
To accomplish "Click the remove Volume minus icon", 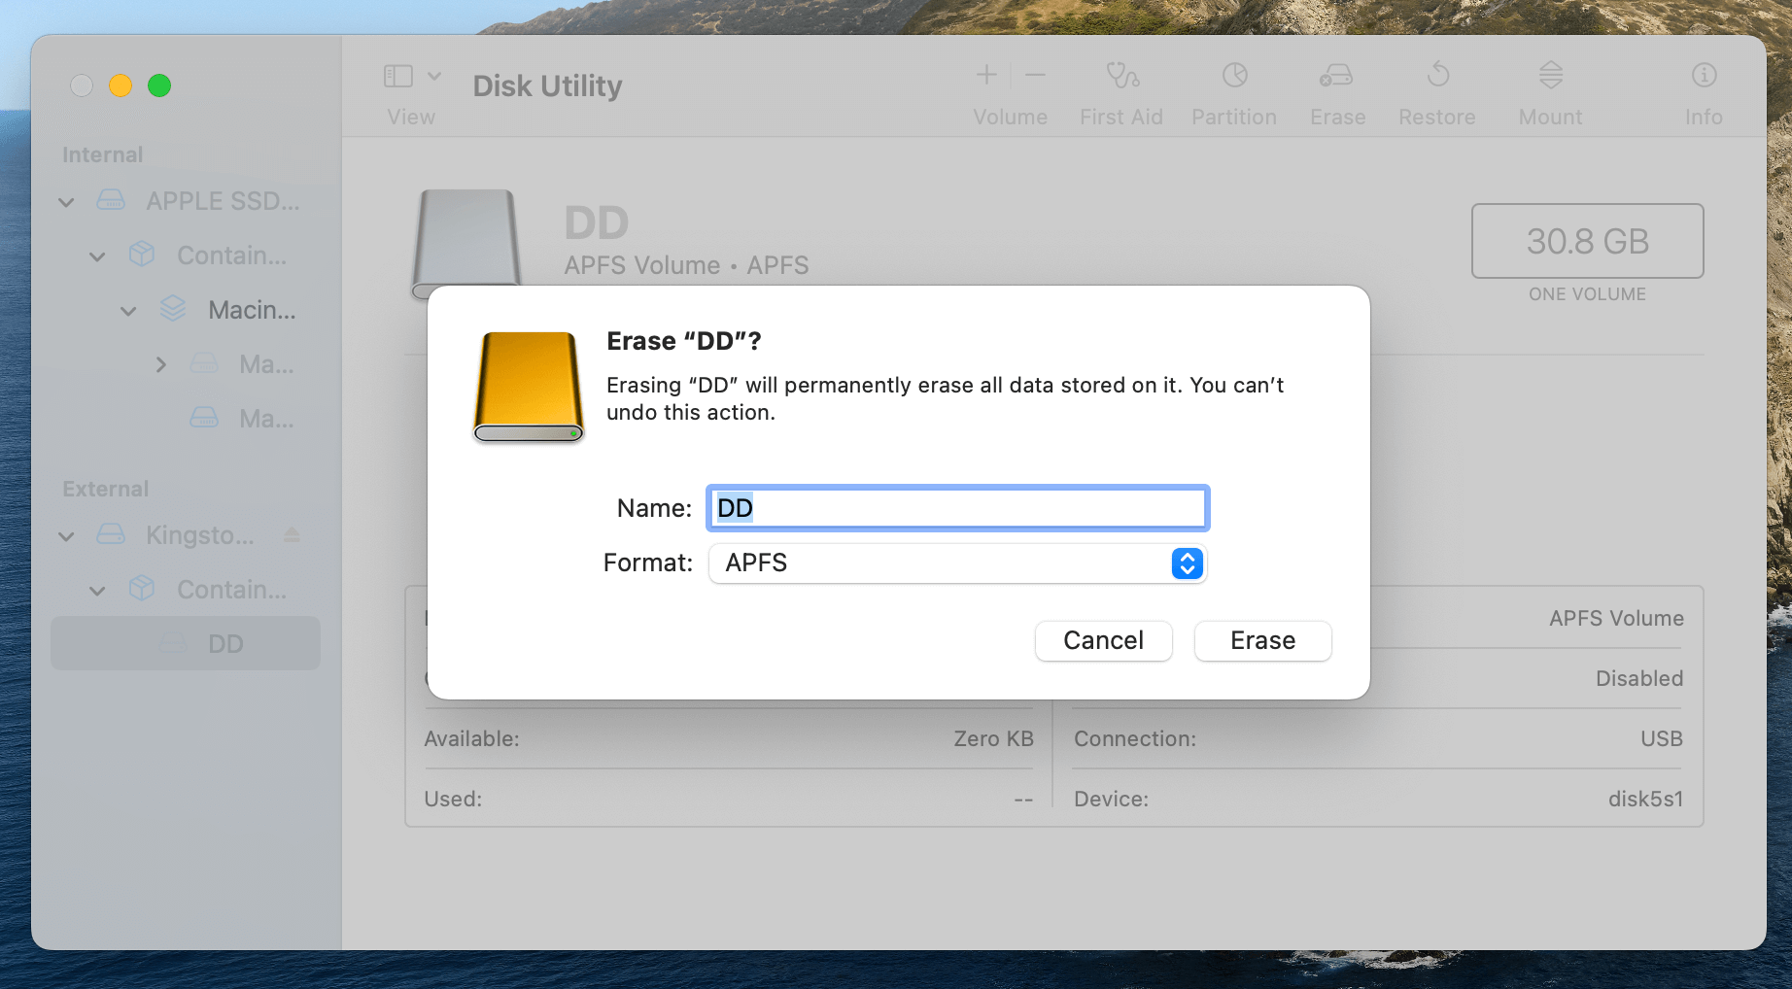I will pos(1034,75).
